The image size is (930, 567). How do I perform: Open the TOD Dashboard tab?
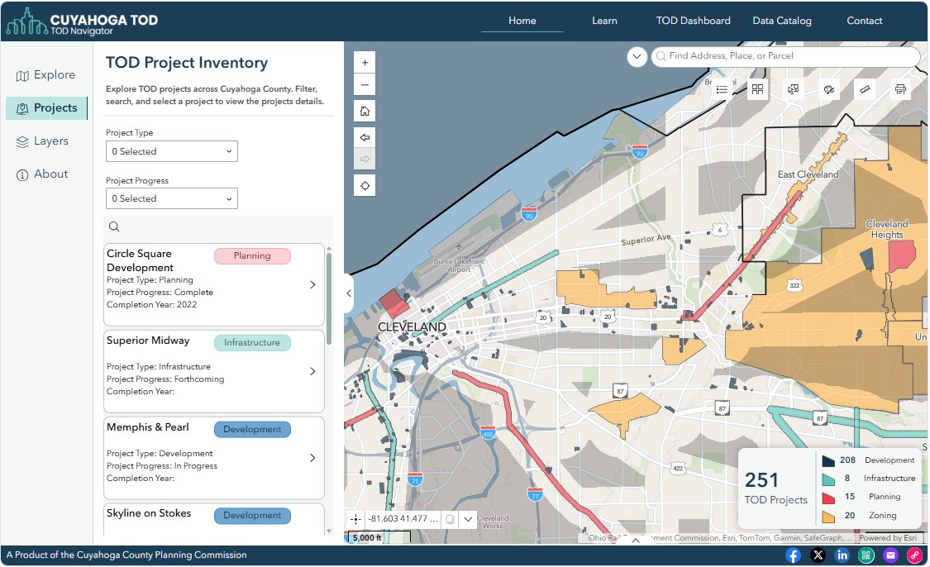(x=693, y=21)
